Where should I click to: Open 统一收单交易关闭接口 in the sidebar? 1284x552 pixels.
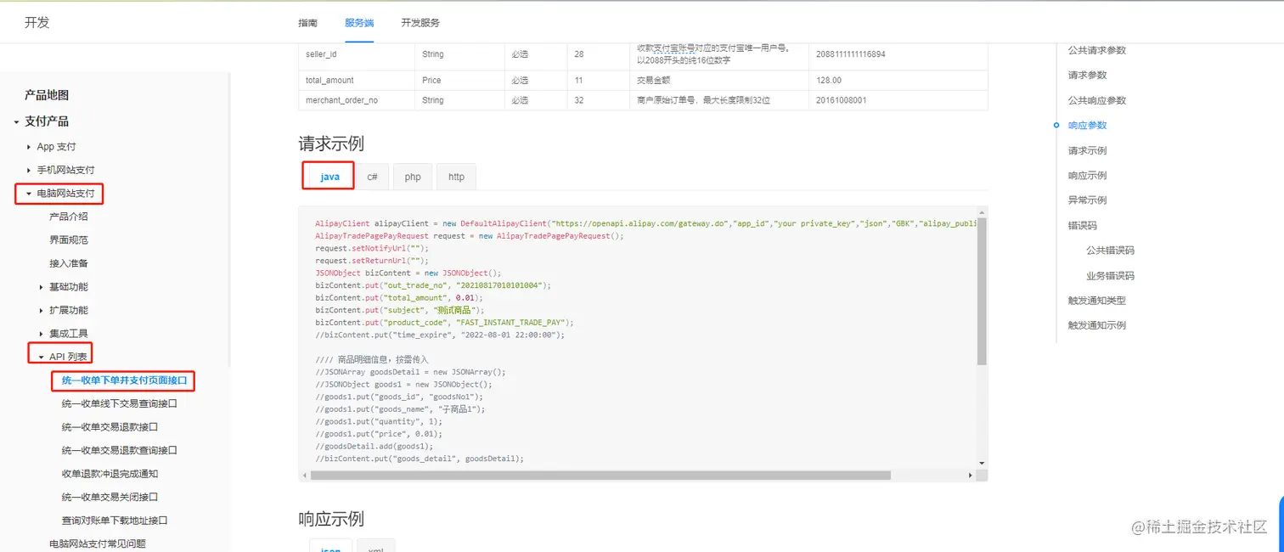pos(110,497)
